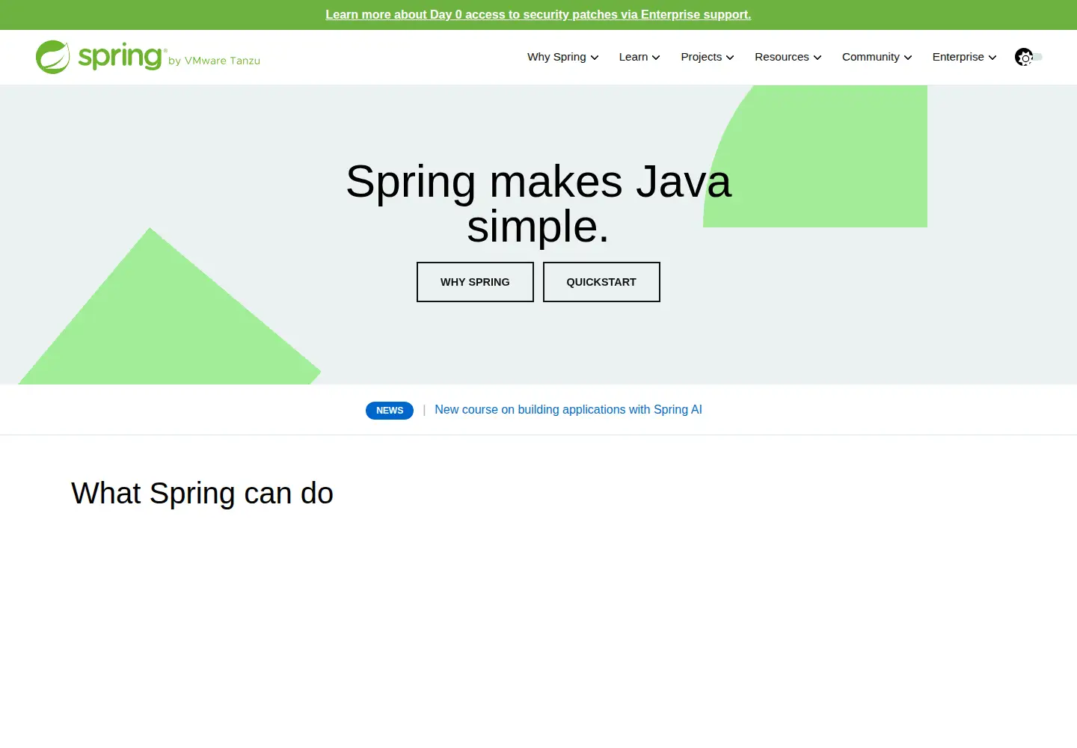Open the Learn dropdown menu
This screenshot has height=748, width=1077.
[x=639, y=57]
